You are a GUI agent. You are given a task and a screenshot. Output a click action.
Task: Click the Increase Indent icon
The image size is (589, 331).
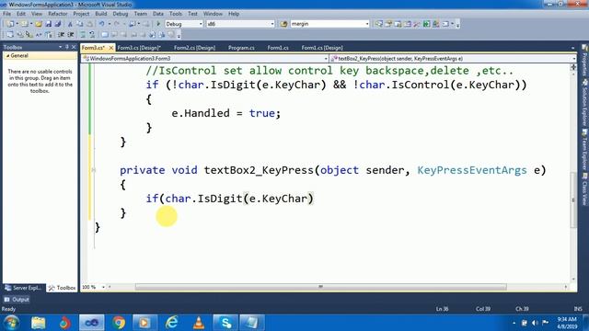click(x=70, y=35)
